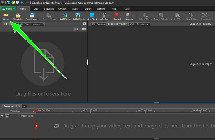
Task: Open Video Effects
Action: [145, 16]
